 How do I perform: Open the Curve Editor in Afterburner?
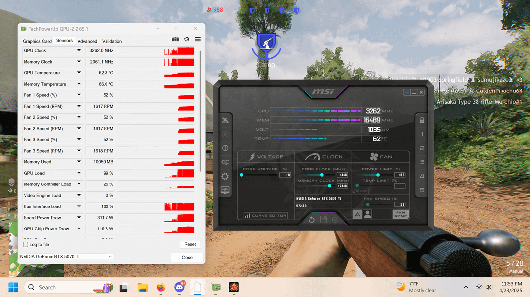[x=265, y=216]
